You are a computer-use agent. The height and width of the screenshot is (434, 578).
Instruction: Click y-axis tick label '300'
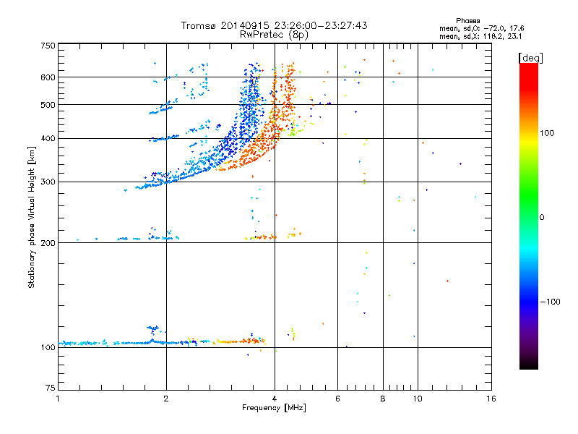(48, 182)
